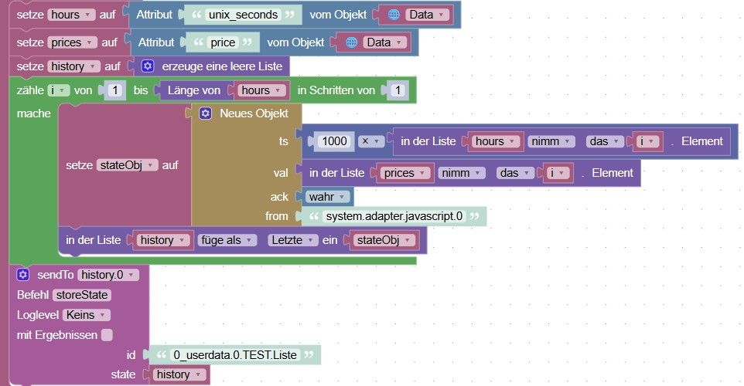Image resolution: width=744 pixels, height=386 pixels.
Task: Click the globe icon in the unix_seconds row
Action: (394, 15)
